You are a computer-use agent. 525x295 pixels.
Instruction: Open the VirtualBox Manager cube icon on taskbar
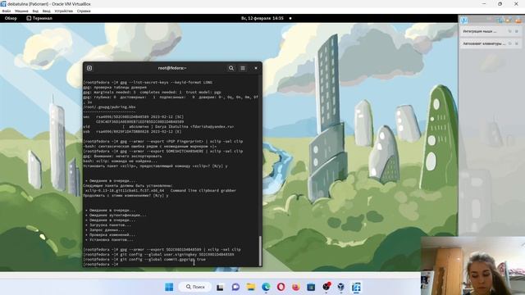341,287
